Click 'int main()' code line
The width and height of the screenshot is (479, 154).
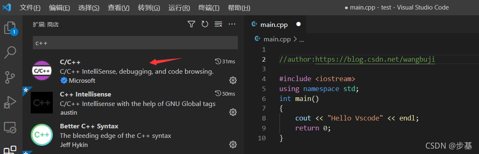299,99
